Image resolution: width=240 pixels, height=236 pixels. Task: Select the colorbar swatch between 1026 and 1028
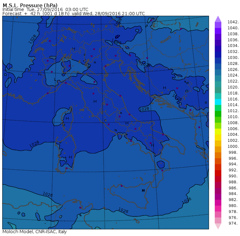pos(218,66)
